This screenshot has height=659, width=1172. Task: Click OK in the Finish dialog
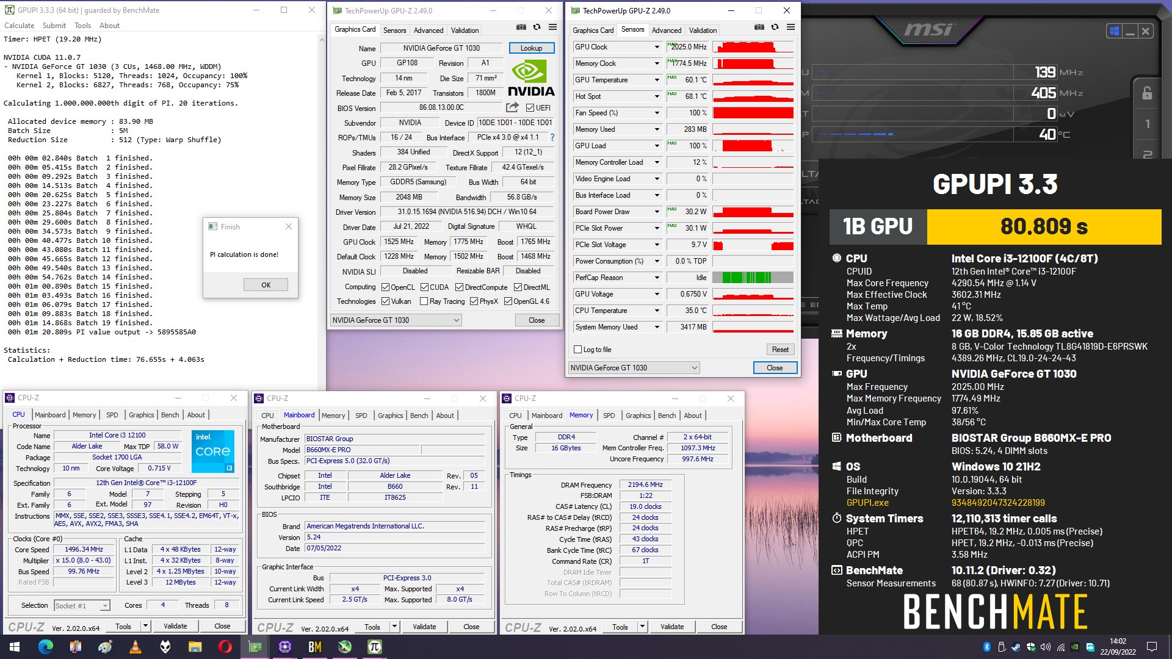pos(266,285)
